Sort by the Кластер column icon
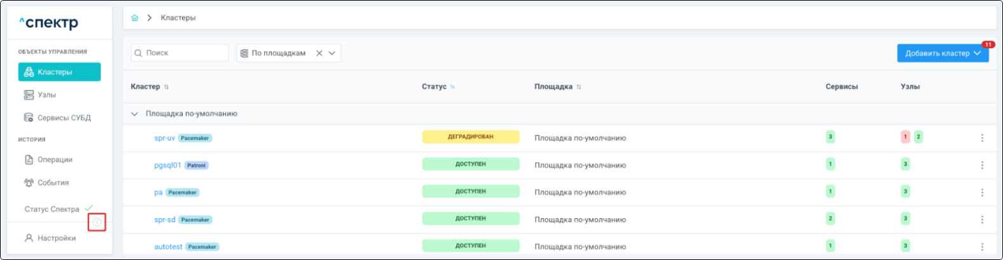 click(x=166, y=87)
